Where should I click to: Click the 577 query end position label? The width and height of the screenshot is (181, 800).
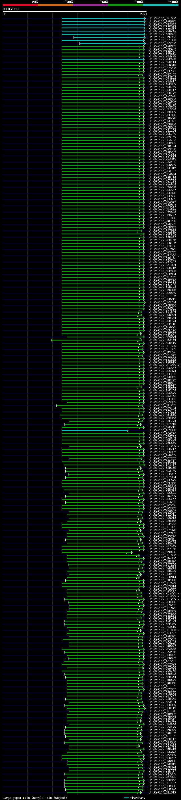point(143,14)
